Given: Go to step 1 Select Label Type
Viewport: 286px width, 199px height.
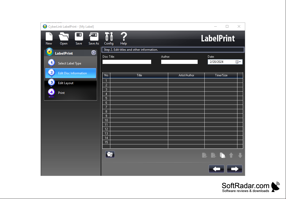Looking at the screenshot, I should [71, 63].
